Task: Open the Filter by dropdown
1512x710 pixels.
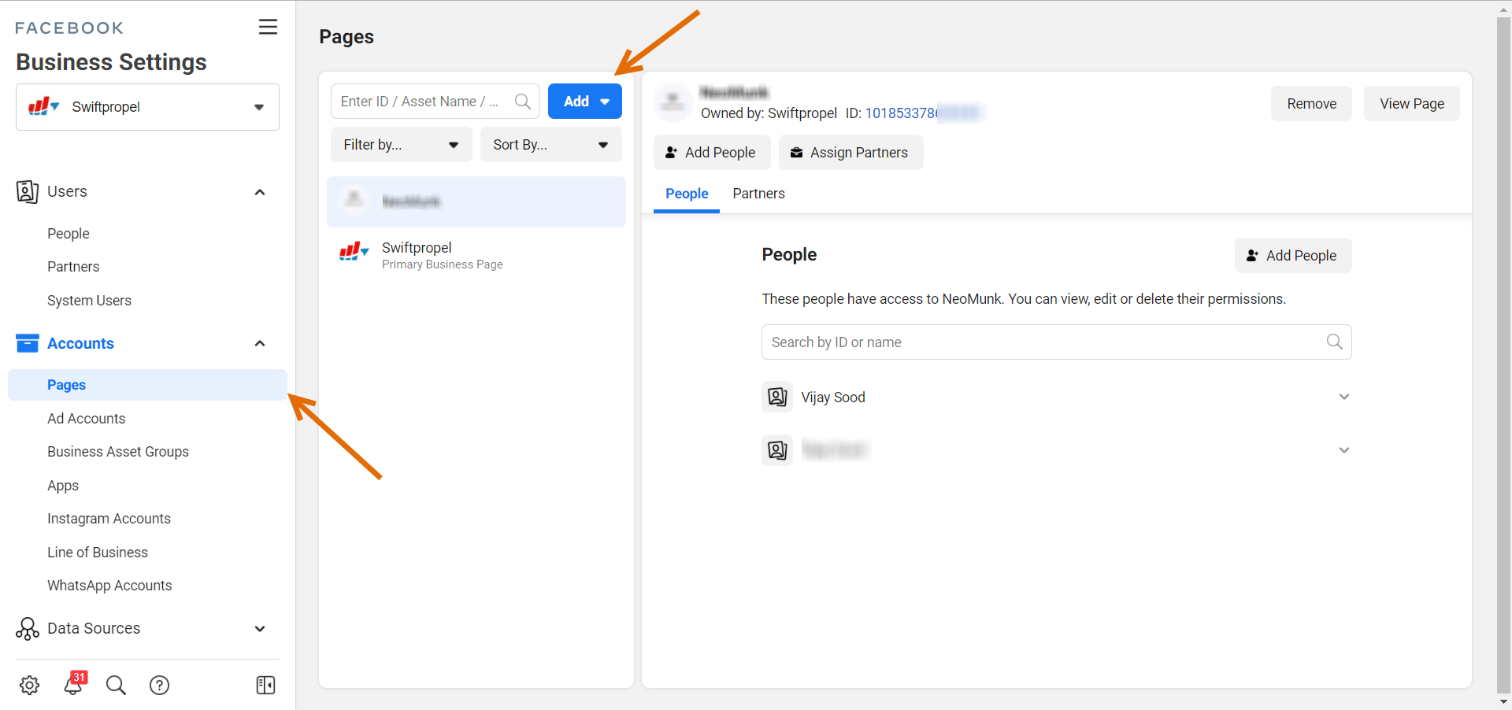Action: [401, 145]
